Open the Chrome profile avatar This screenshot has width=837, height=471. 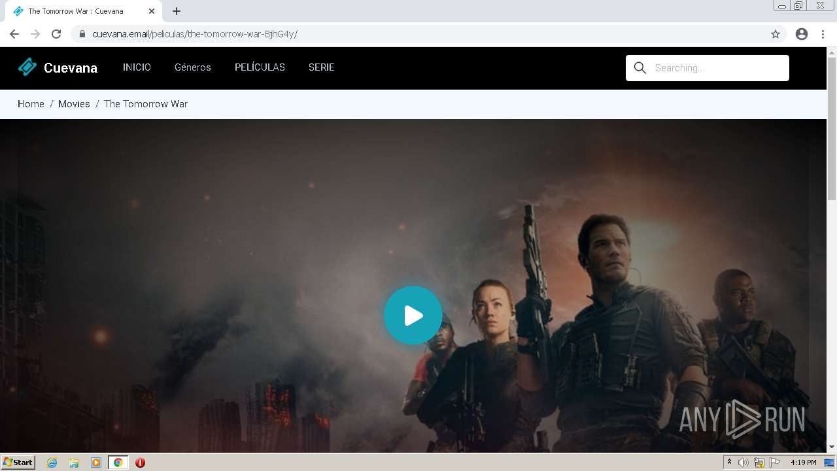click(x=802, y=34)
